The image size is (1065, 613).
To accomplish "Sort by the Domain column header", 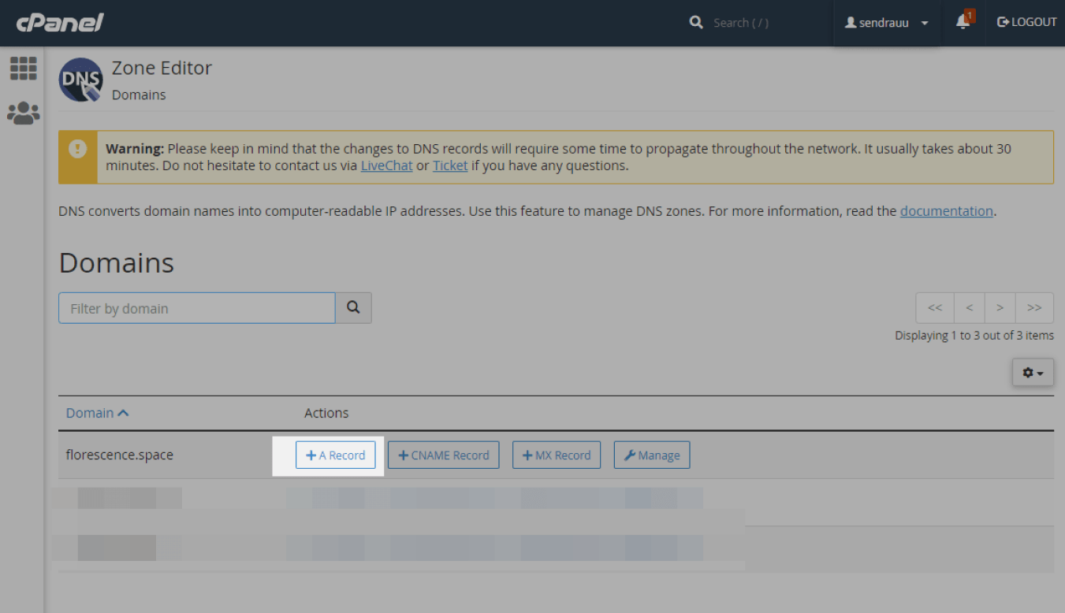I will pos(97,413).
